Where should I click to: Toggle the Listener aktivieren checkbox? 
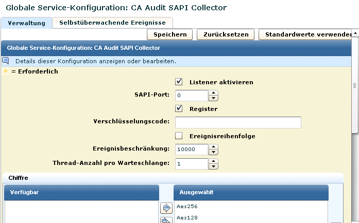179,82
